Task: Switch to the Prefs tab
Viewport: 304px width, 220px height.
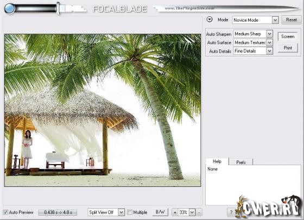Action: [241, 162]
